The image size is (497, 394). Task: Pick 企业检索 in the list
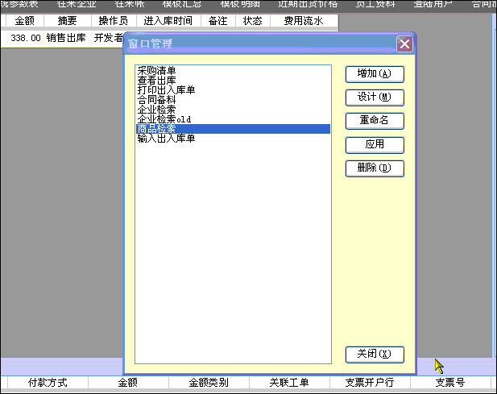pyautogui.click(x=156, y=110)
